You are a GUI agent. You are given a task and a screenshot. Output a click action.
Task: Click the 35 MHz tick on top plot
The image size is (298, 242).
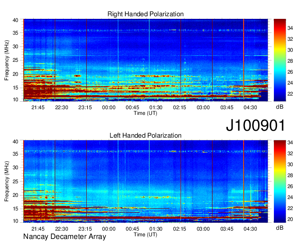15,33
